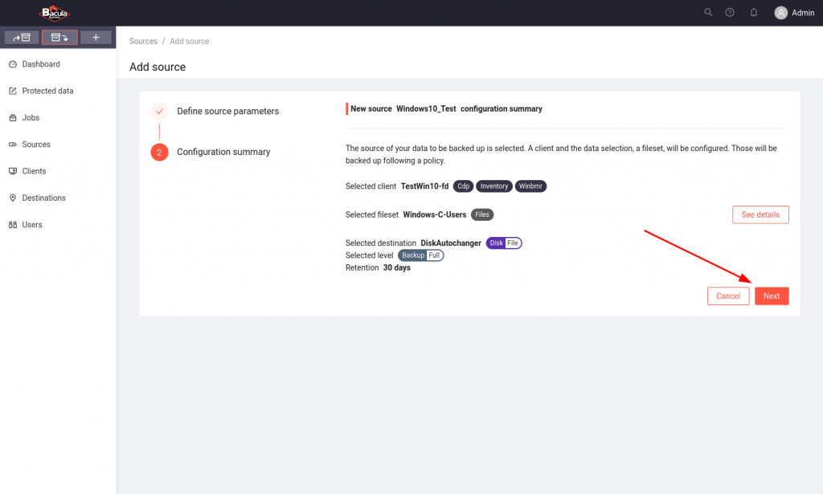Click the Bacula Systems logo

click(55, 13)
